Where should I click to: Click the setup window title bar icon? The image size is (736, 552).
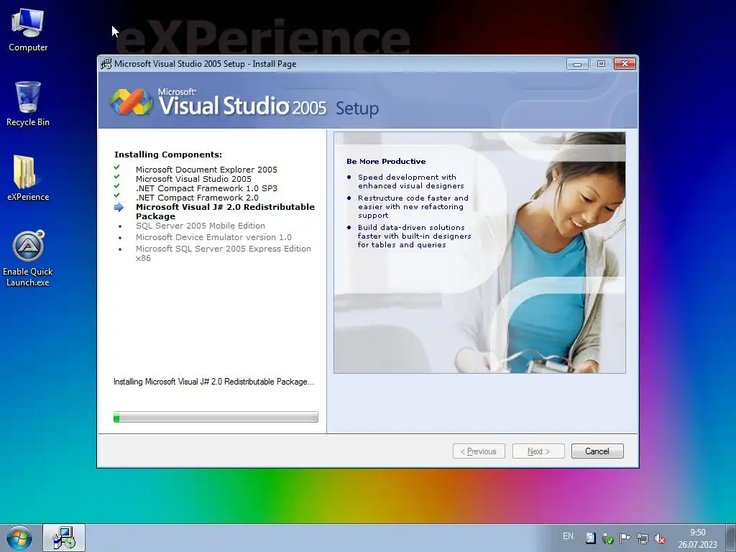click(106, 64)
